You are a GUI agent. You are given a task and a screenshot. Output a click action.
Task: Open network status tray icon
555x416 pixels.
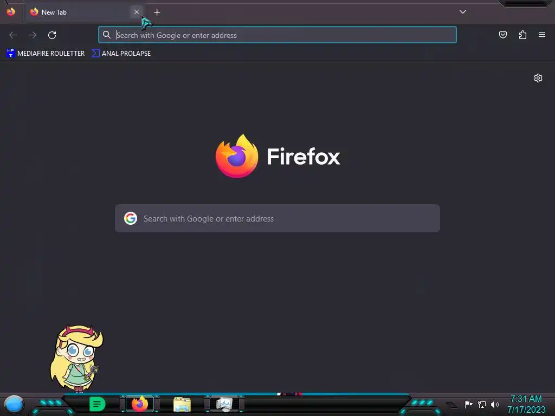[x=482, y=404]
